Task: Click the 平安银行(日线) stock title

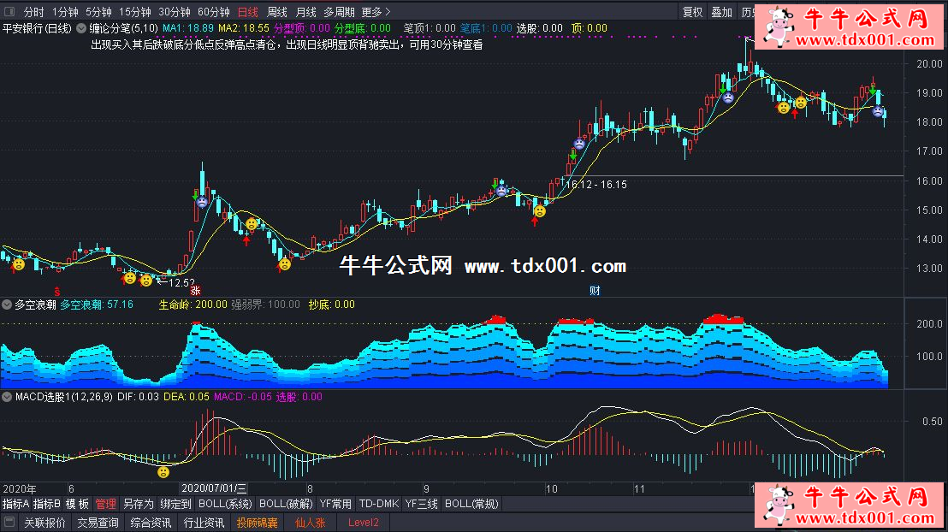Action: click(x=37, y=28)
